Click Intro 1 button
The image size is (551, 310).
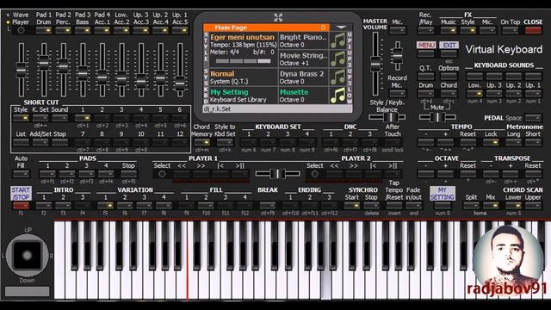pos(44,206)
